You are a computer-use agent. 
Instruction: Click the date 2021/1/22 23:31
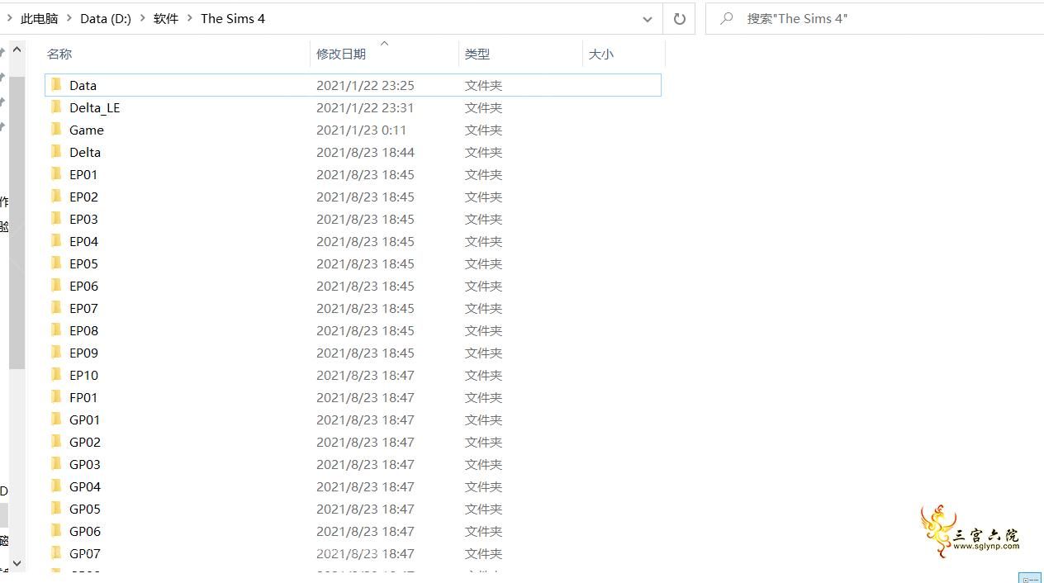pos(365,107)
